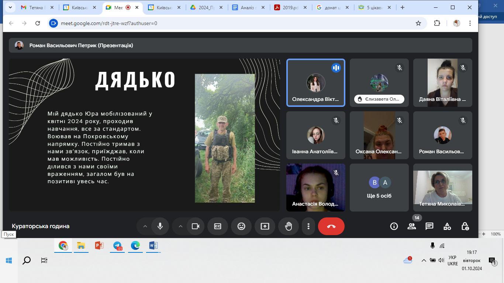
Task: Send a reaction with the emoji button
Action: click(241, 226)
